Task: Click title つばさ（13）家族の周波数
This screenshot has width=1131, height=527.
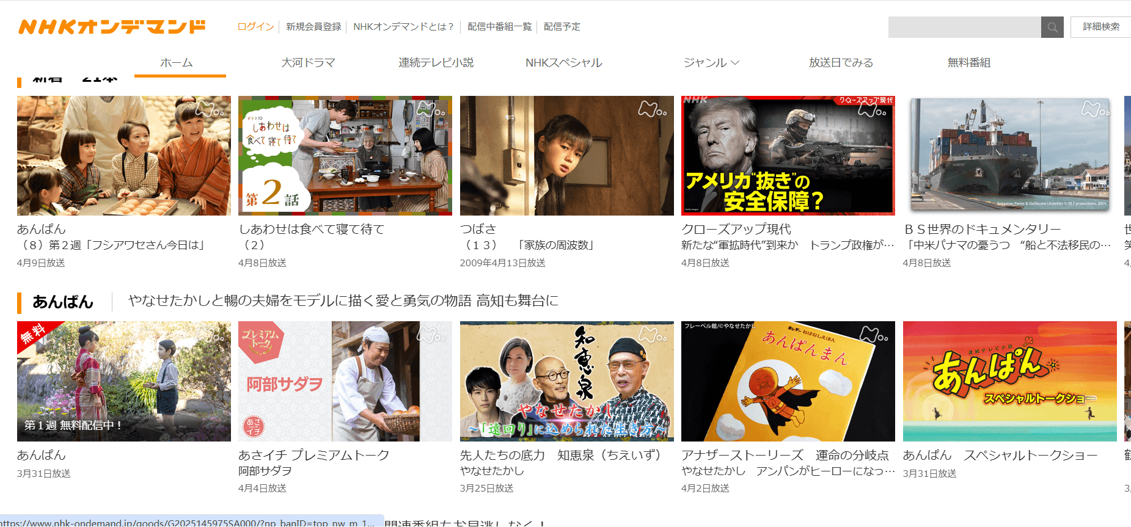Action: pos(530,237)
